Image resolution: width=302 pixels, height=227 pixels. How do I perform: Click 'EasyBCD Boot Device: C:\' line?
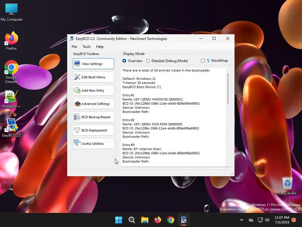pos(142,87)
